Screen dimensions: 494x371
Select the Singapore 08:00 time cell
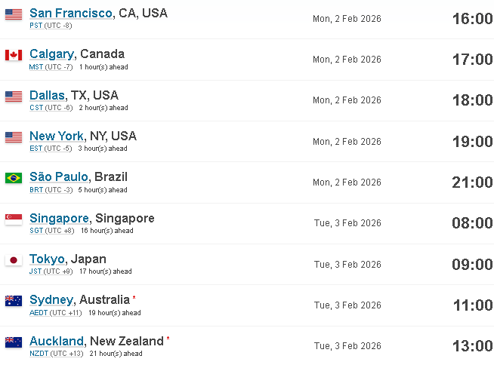(472, 223)
